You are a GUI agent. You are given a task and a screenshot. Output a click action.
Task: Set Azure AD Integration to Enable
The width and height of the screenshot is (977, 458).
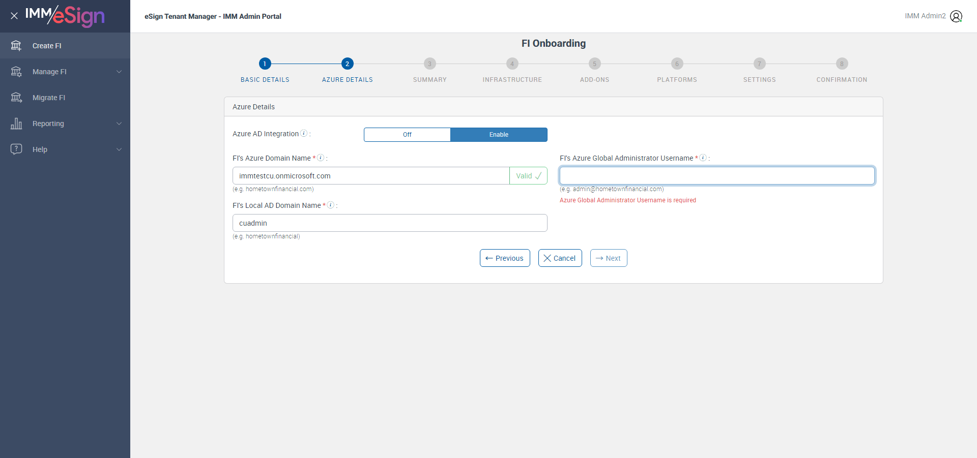pyautogui.click(x=499, y=135)
